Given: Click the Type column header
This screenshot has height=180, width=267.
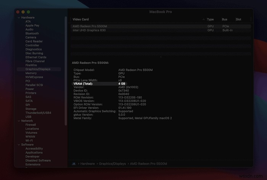Looking at the screenshot, I should (x=210, y=19).
